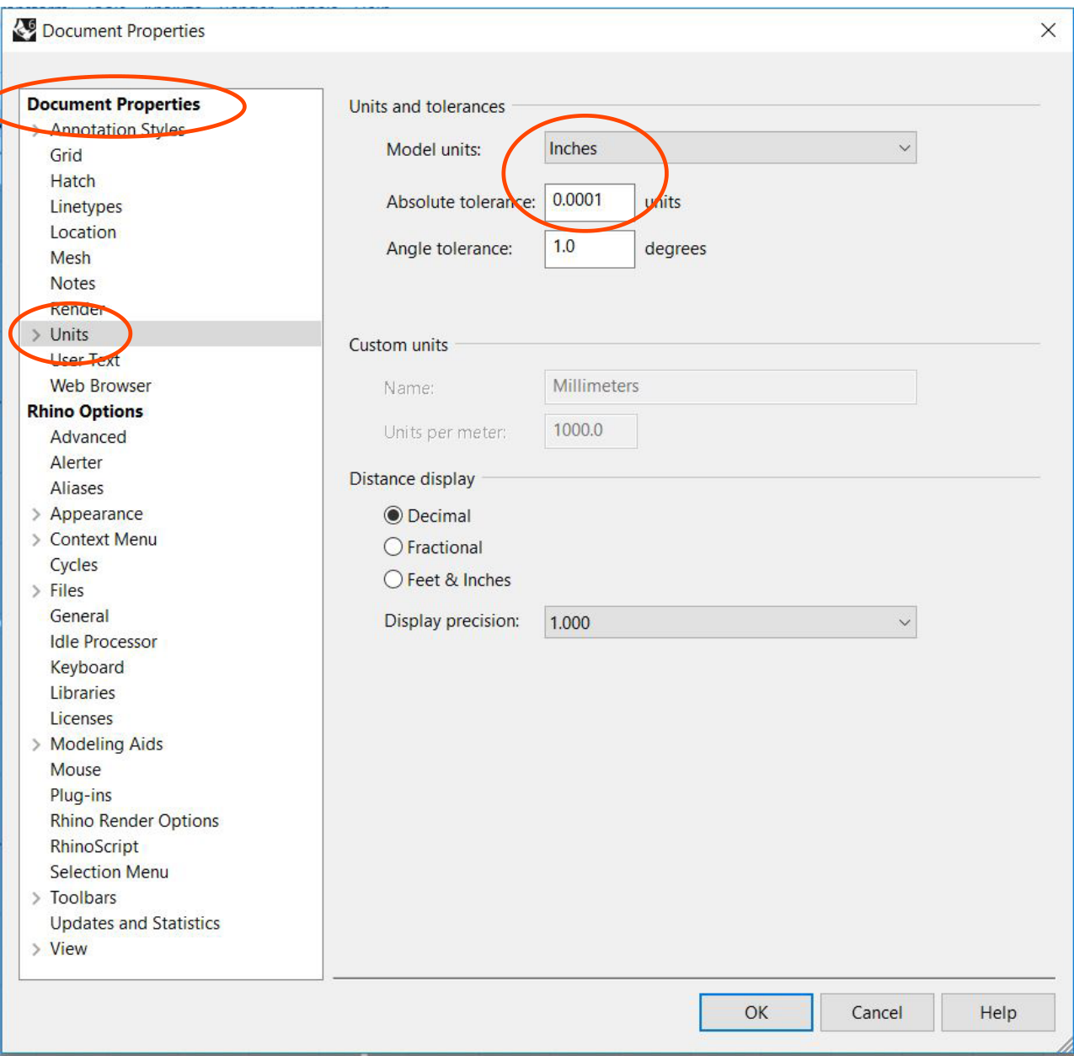The height and width of the screenshot is (1061, 1074).
Task: Click the Rhino icon in the title bar
Action: coord(24,30)
